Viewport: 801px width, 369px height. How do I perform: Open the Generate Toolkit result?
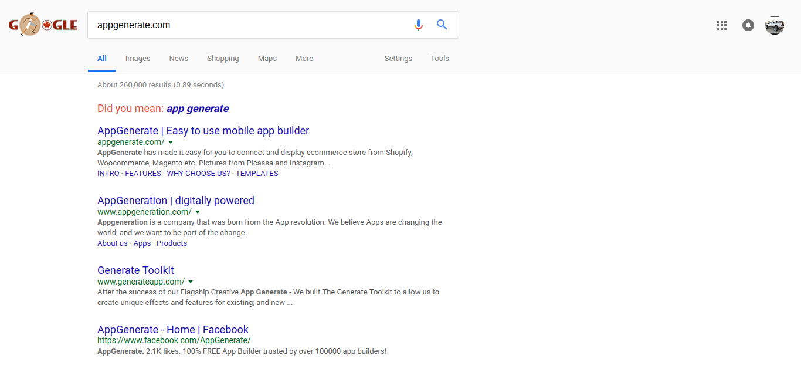(135, 270)
